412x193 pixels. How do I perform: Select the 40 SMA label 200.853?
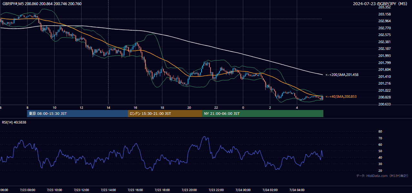[341, 96]
